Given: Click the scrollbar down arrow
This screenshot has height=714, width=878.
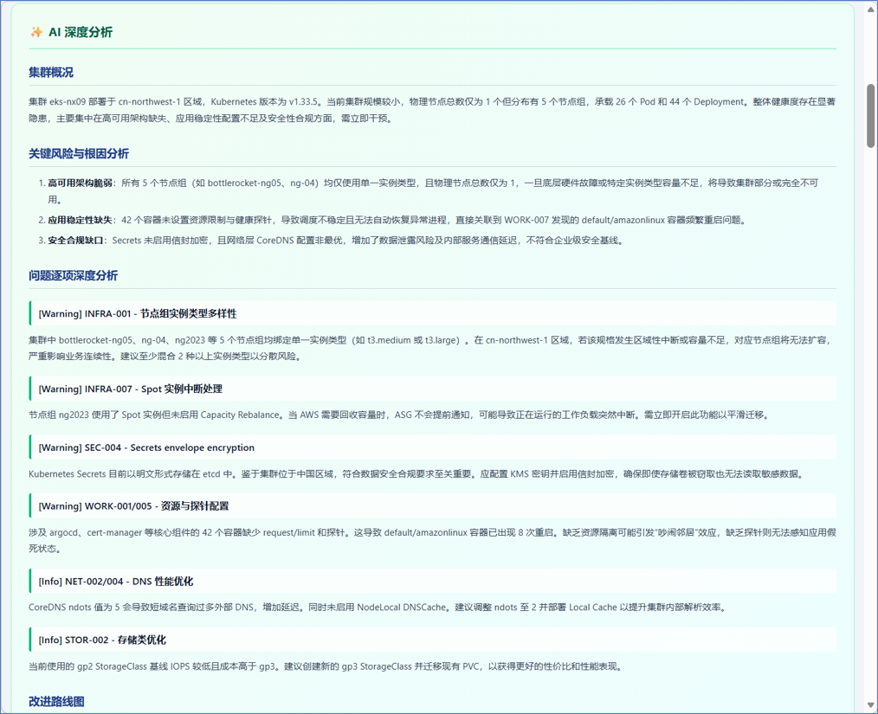Looking at the screenshot, I should pyautogui.click(x=871, y=705).
